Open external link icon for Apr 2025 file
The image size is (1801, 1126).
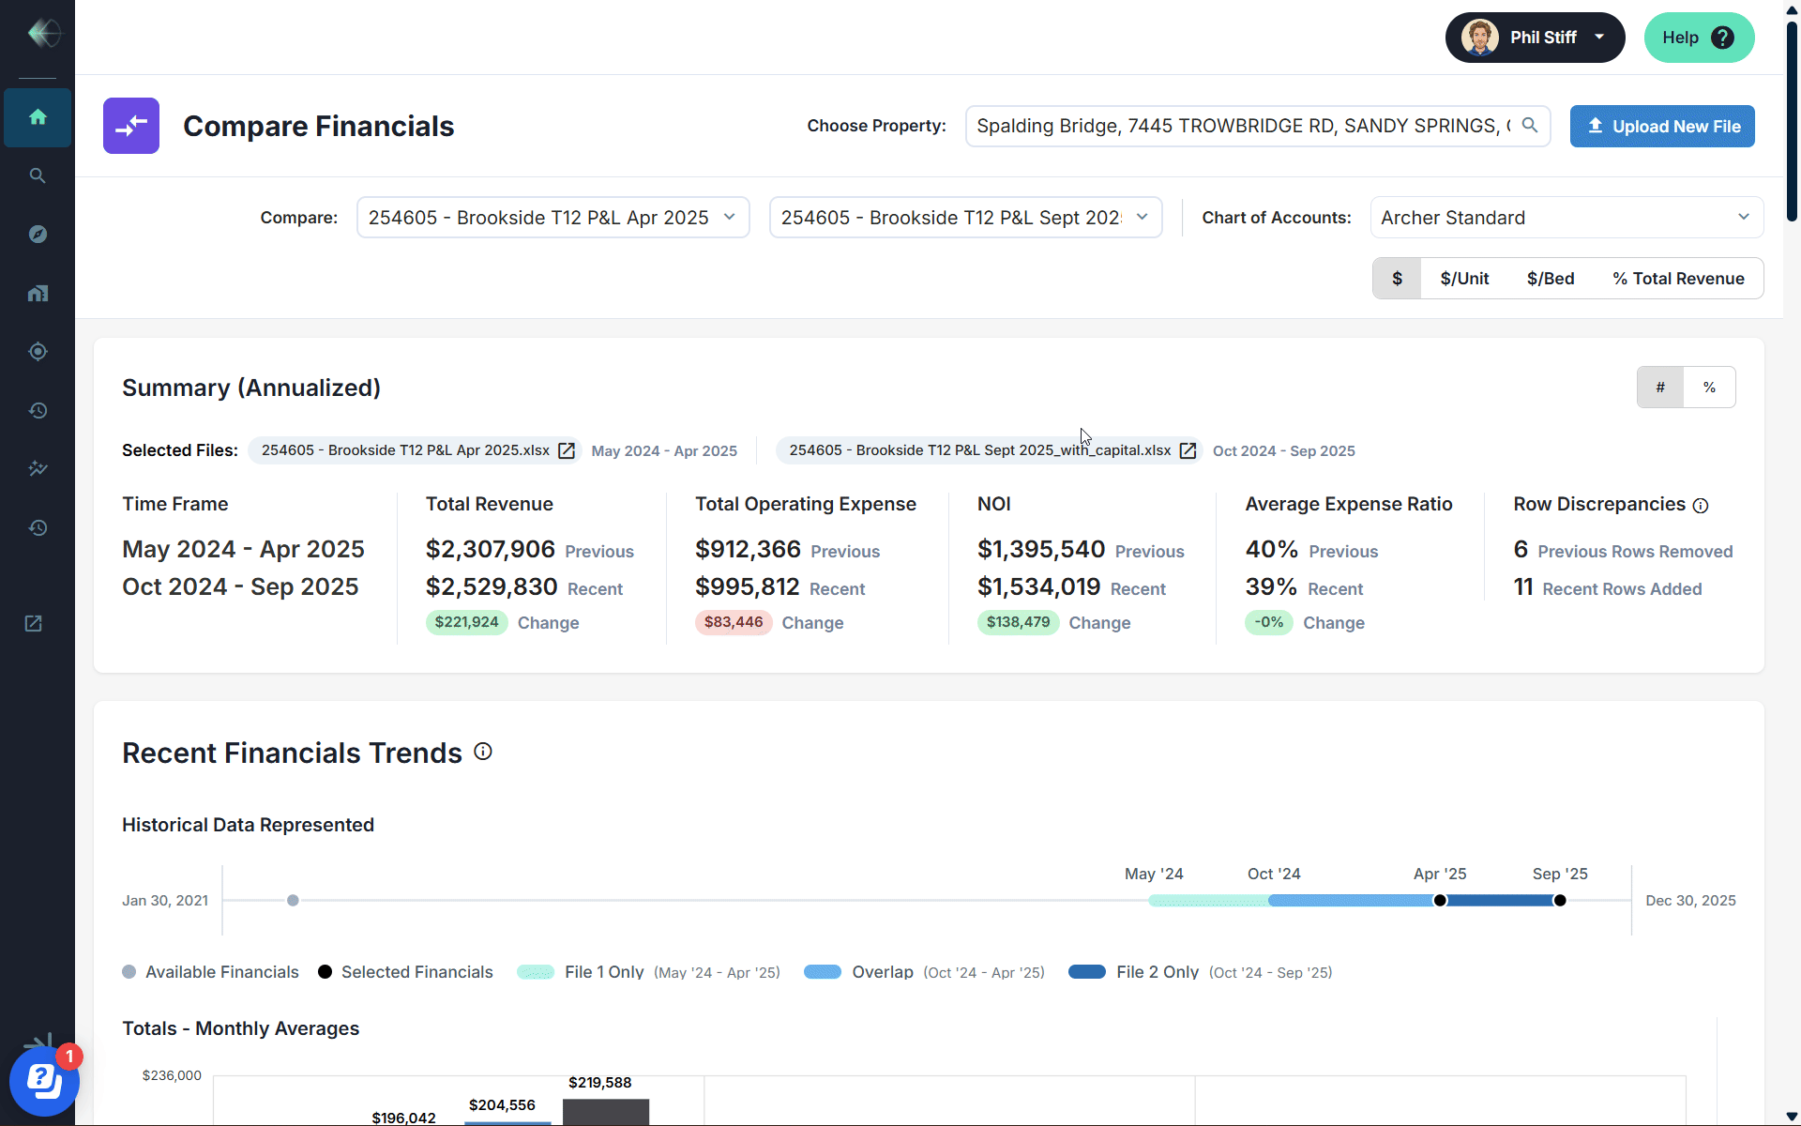pyautogui.click(x=567, y=450)
